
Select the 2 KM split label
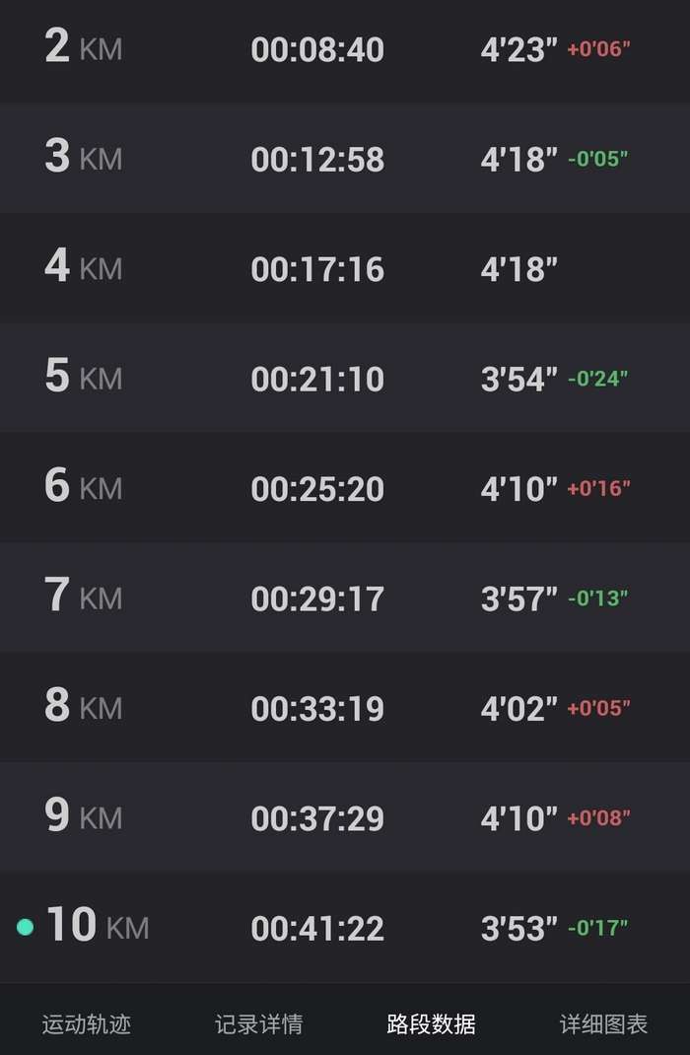click(x=83, y=48)
